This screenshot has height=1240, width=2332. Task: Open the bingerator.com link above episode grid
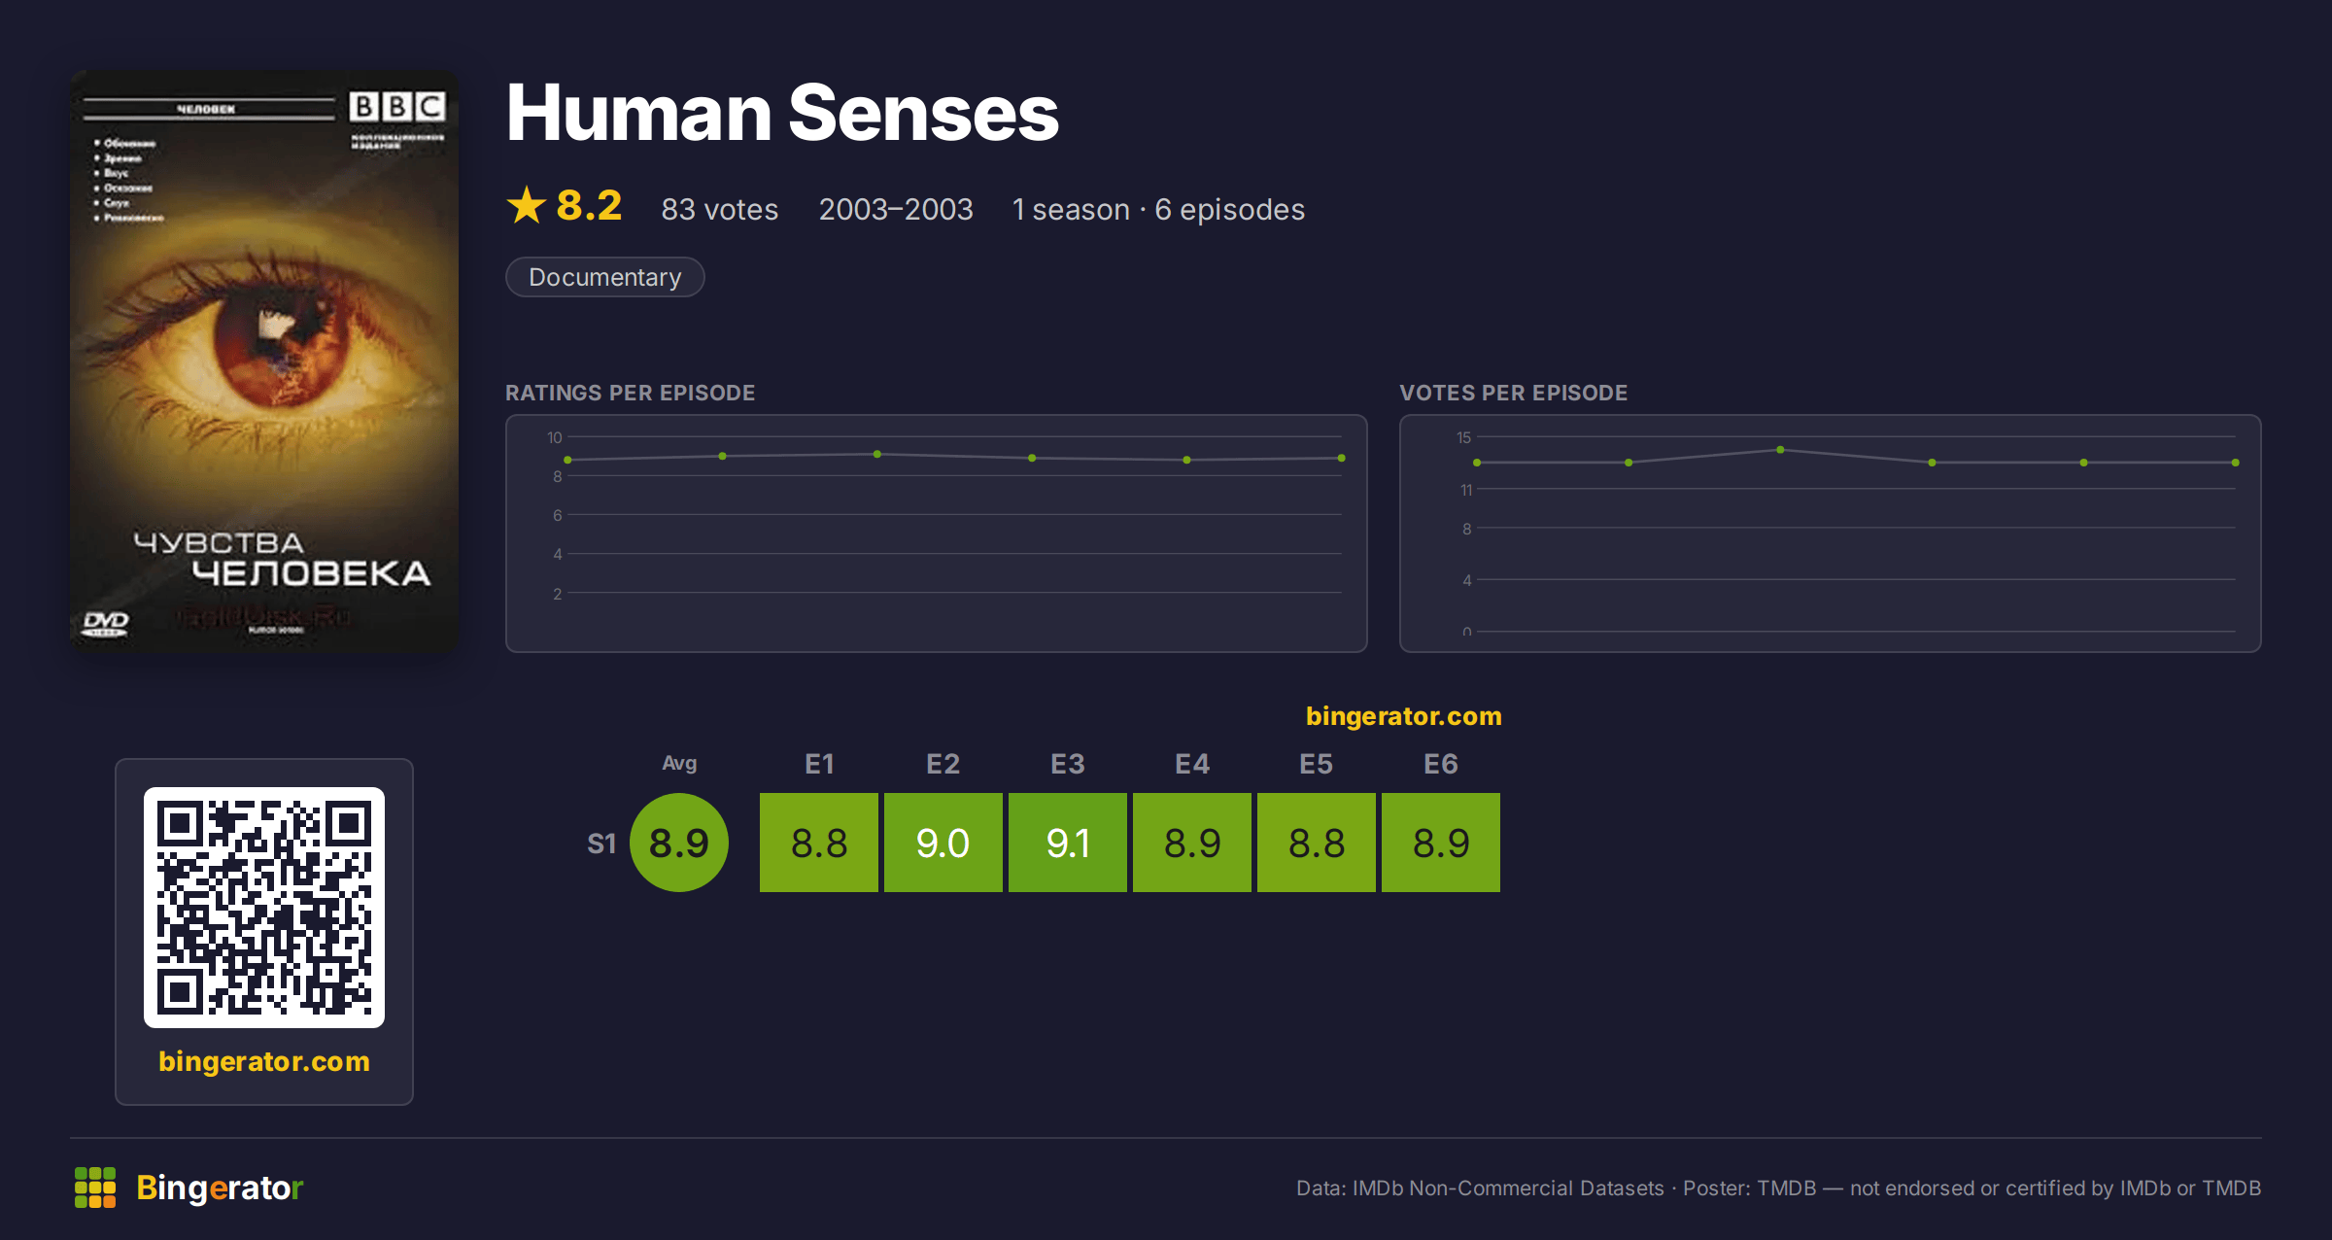coord(1404,716)
